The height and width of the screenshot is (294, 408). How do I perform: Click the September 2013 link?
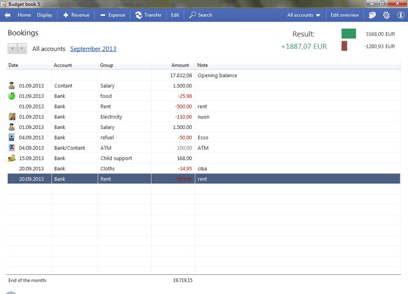pyautogui.click(x=93, y=49)
